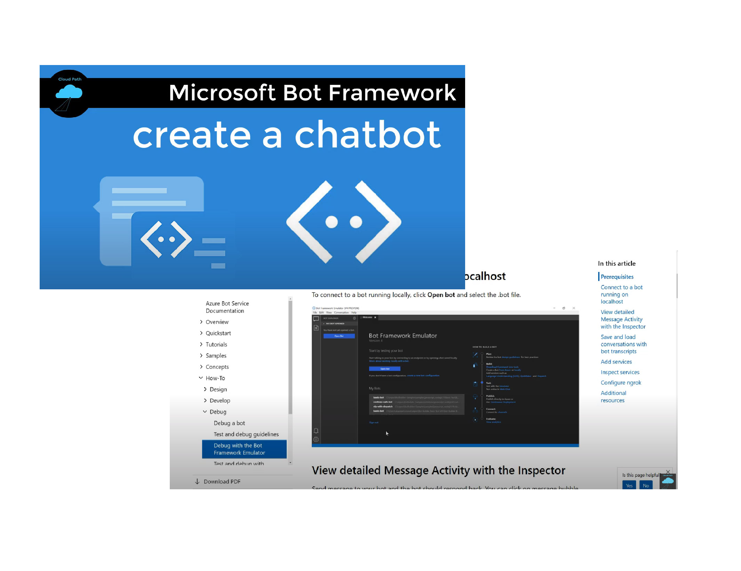Click the Publish step icon
This screenshot has width=741, height=571.
click(x=475, y=397)
